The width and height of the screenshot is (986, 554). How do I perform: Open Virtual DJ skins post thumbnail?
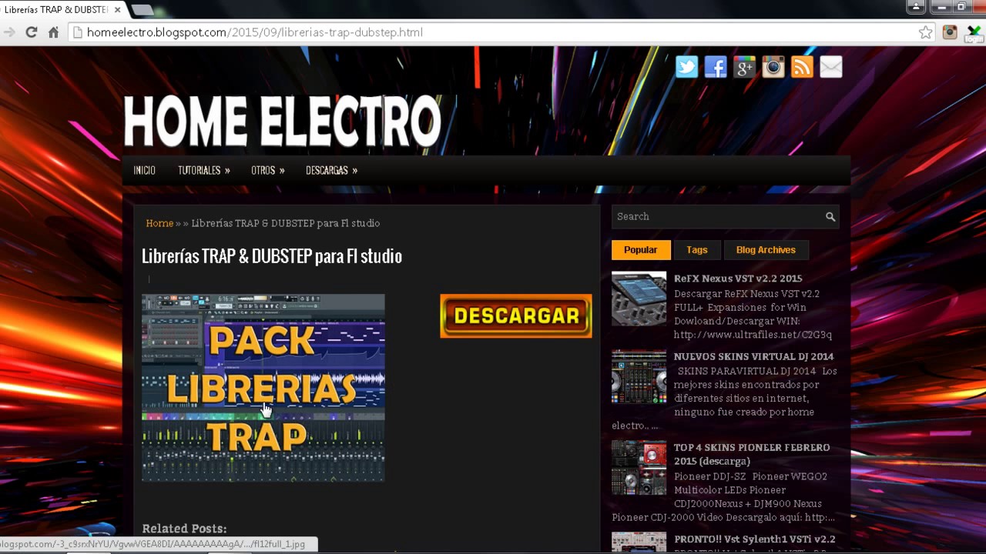(x=639, y=376)
